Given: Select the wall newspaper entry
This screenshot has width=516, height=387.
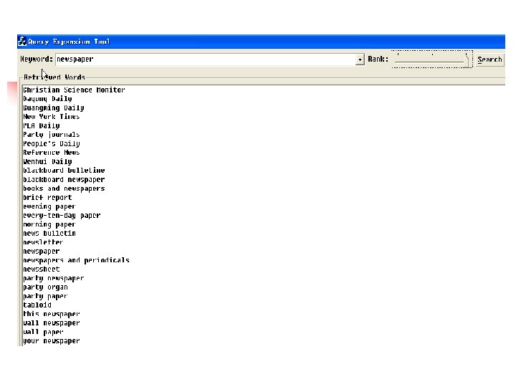Looking at the screenshot, I should (52, 322).
